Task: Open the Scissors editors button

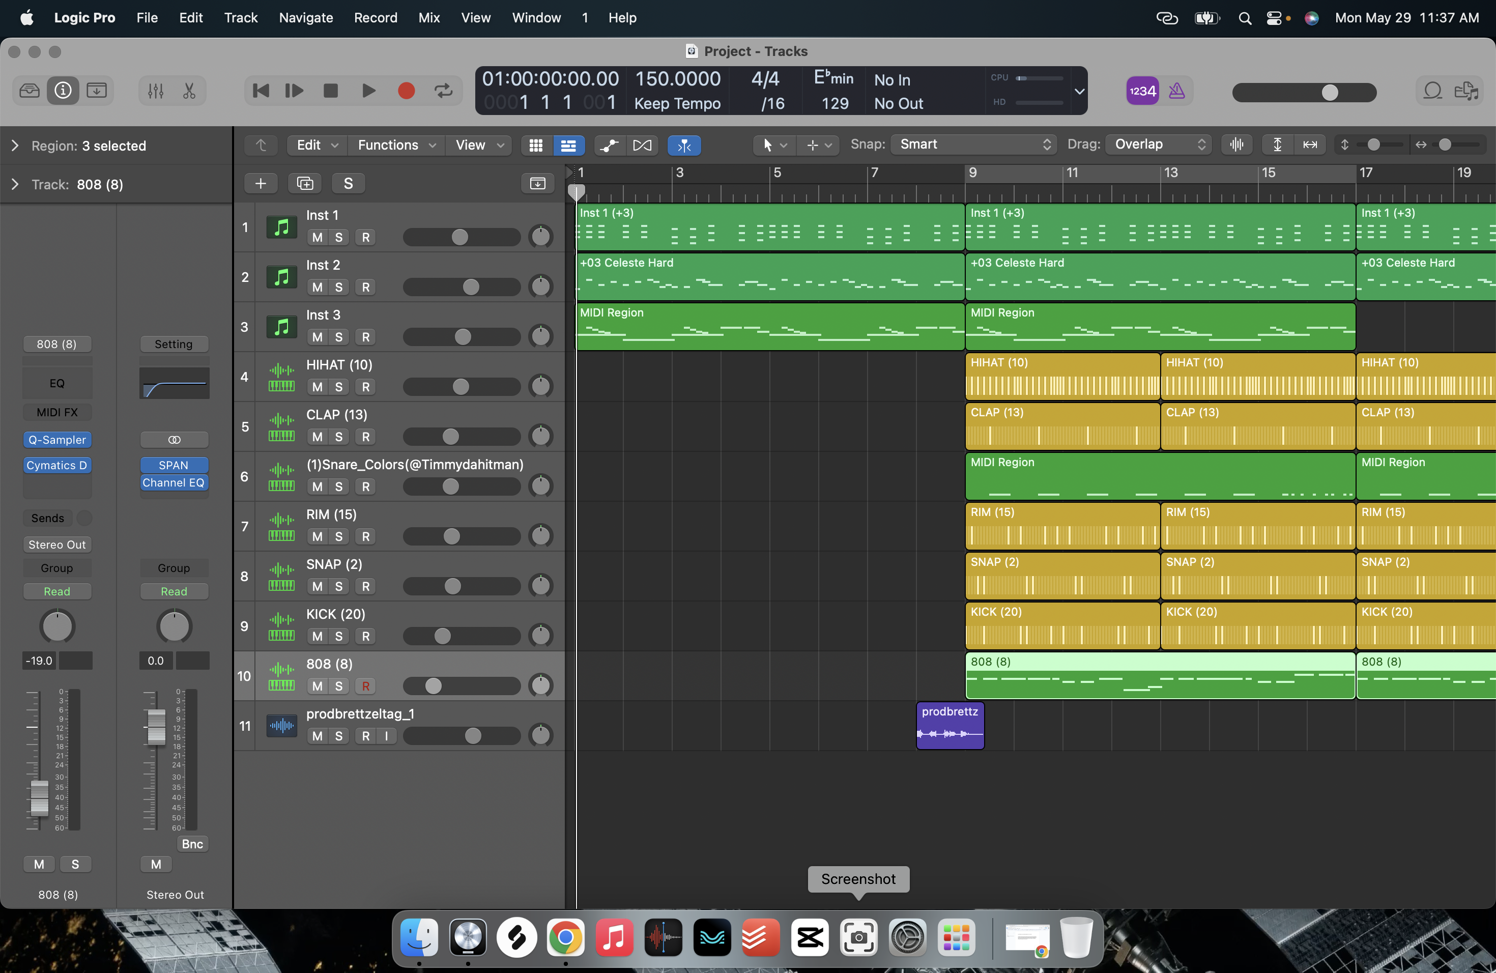Action: [189, 91]
